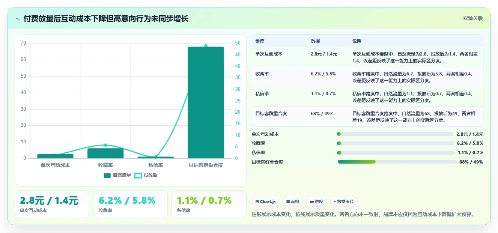
Task: Click the footer note starting 柱形展示成本变化
Action: click(363, 215)
